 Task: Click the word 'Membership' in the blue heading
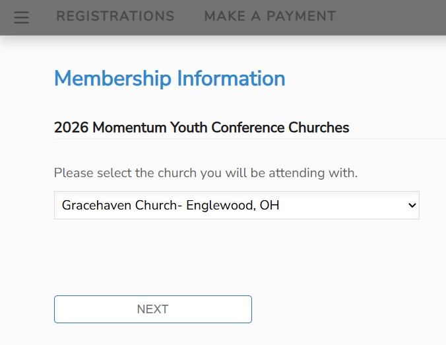pyautogui.click(x=110, y=78)
